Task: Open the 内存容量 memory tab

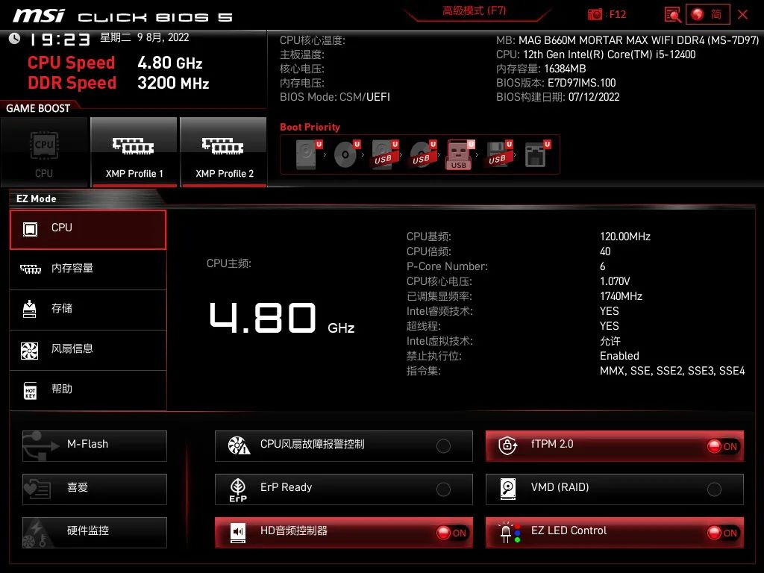Action: point(88,270)
